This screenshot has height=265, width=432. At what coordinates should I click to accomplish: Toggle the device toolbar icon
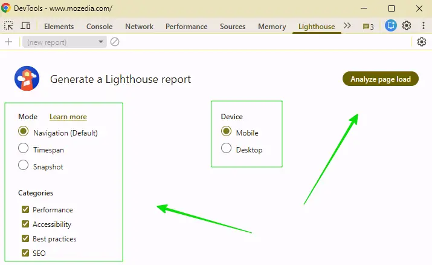(25, 26)
